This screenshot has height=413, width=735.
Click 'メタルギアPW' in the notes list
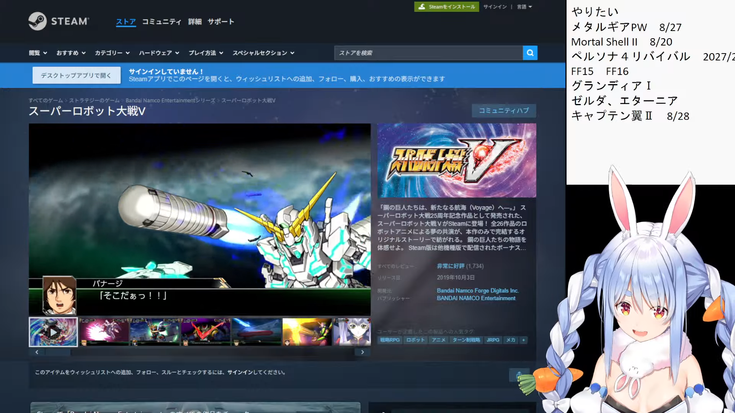coord(609,27)
